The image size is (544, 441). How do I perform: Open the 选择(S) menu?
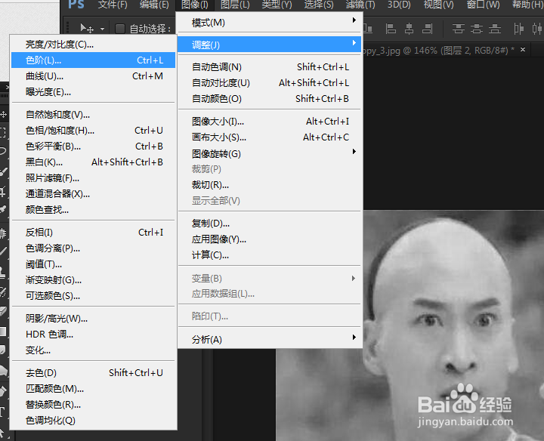(319, 5)
